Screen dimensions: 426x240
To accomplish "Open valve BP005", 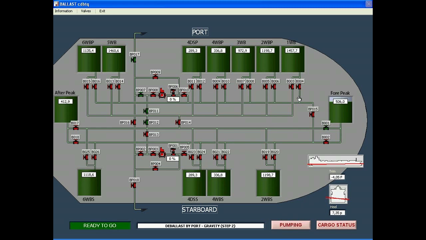I will (184, 154).
